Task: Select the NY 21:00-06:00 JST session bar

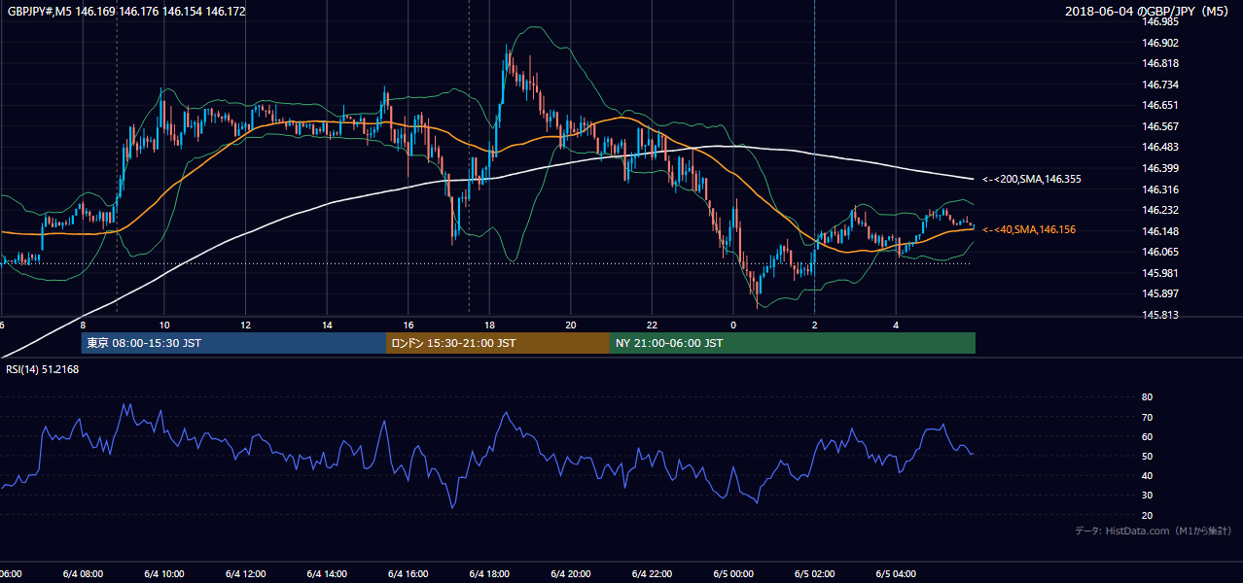Action: [x=793, y=343]
